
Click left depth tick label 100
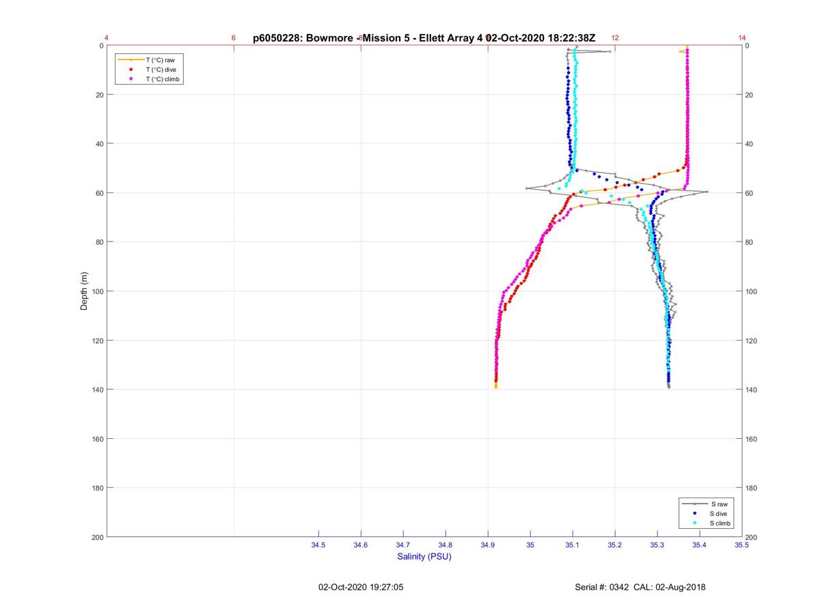coord(97,291)
